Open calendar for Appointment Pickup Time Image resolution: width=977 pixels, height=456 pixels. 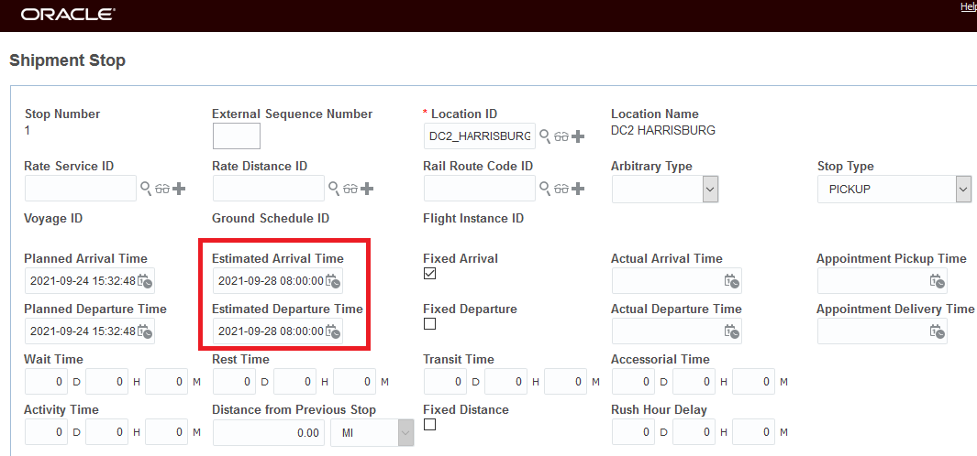(938, 281)
